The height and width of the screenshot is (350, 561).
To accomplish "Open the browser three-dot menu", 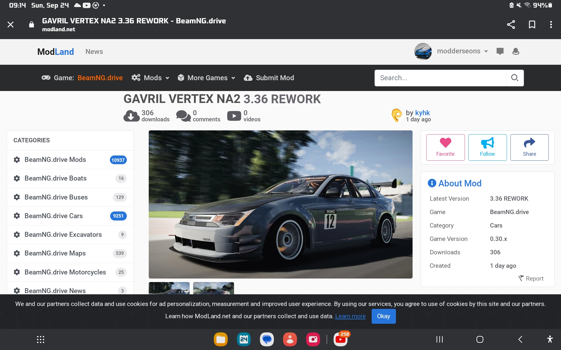I will (551, 24).
